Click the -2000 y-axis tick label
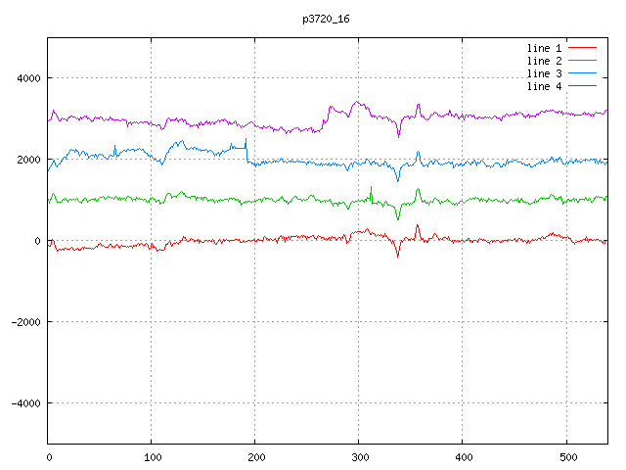 point(23,322)
